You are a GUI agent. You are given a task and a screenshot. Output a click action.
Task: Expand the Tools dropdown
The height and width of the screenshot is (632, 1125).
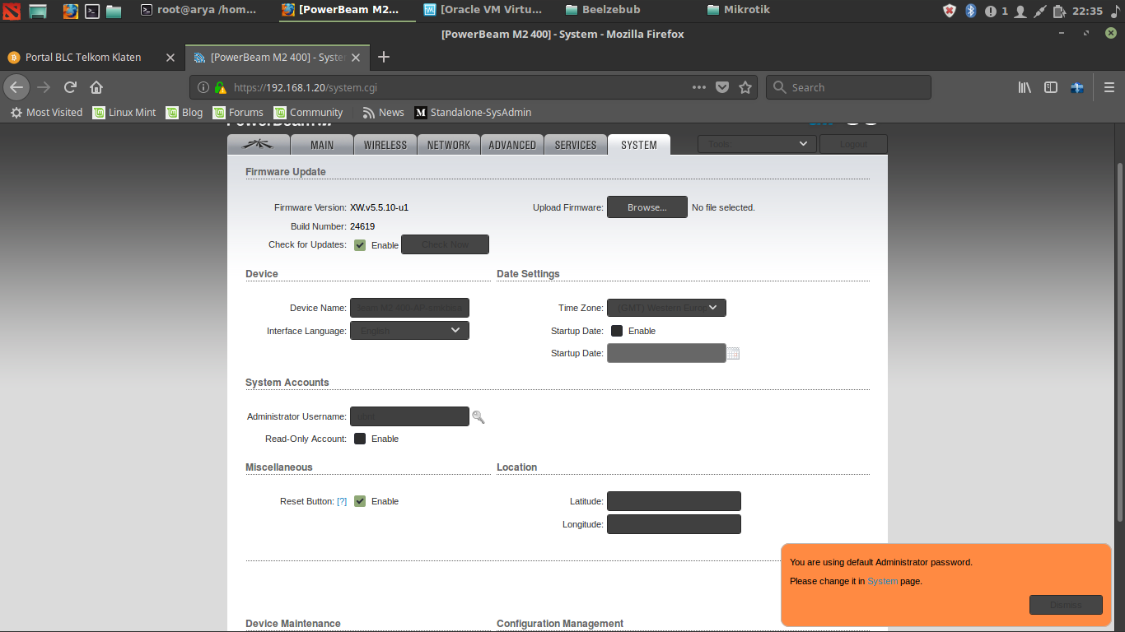757,144
